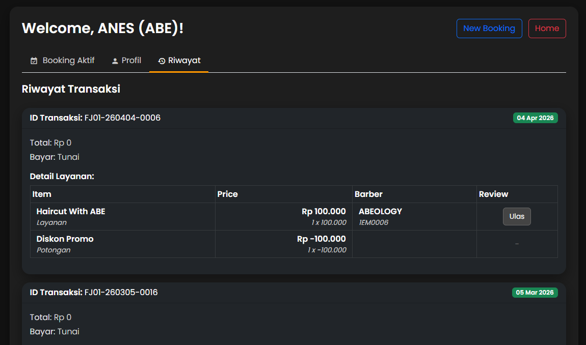Viewport: 586px width, 345px height.
Task: Switch to the Profil tab
Action: [x=126, y=61]
